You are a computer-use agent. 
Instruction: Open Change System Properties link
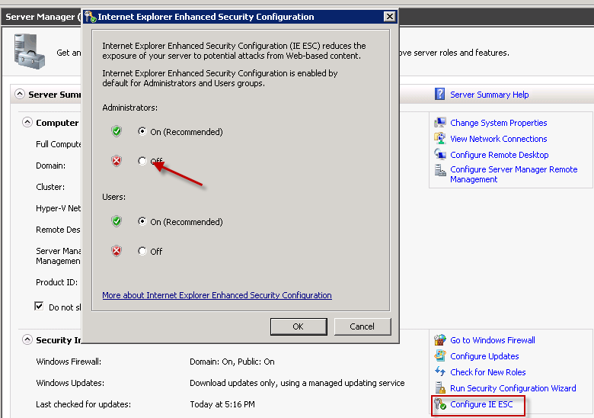point(499,123)
